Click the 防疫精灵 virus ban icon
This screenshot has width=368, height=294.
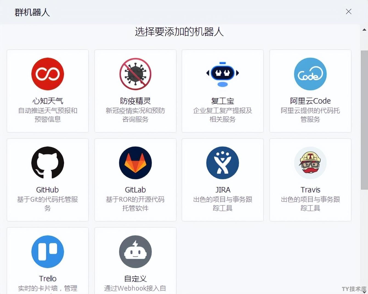pyautogui.click(x=135, y=74)
